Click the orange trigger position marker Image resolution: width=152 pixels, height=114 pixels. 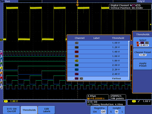coord(78,4)
